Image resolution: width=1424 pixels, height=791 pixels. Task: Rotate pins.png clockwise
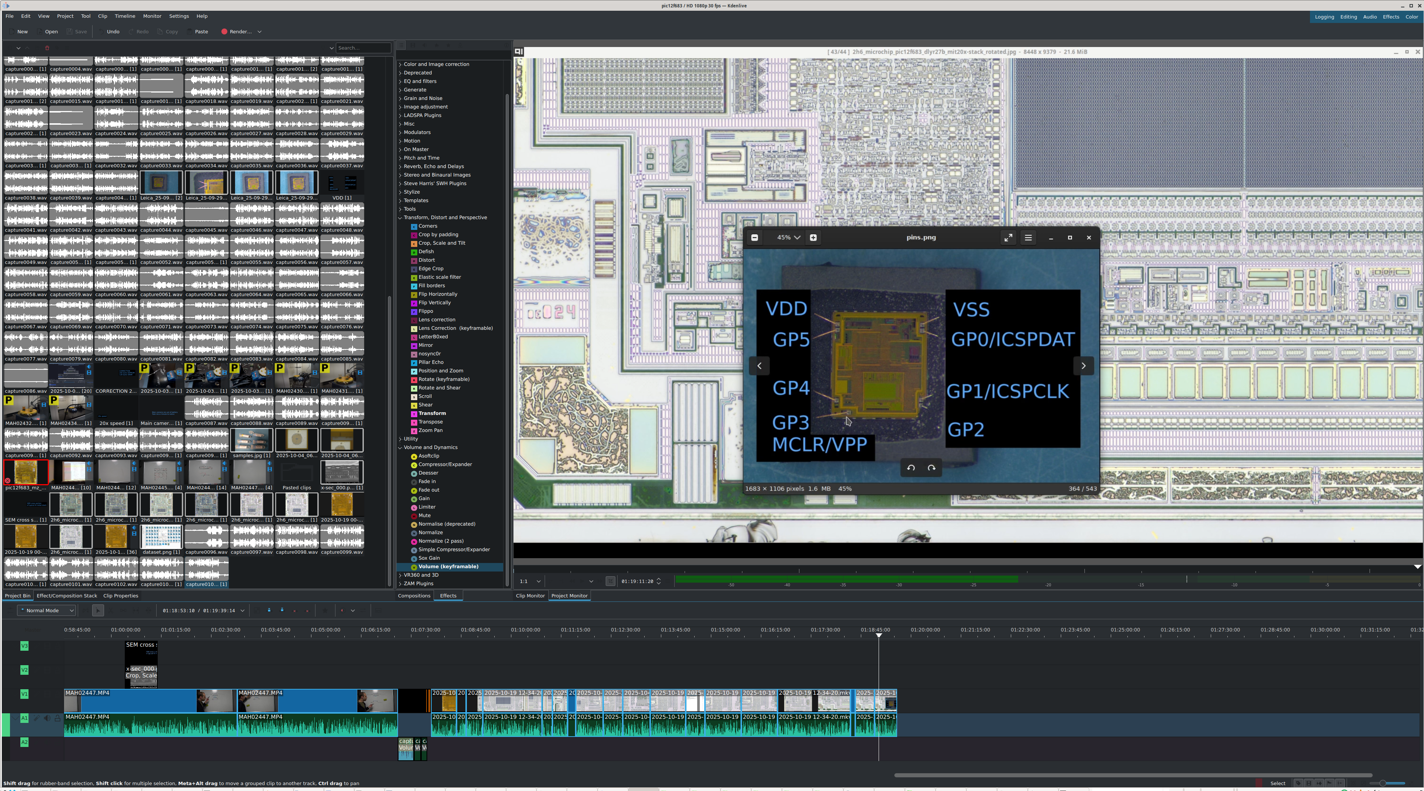pos(932,467)
